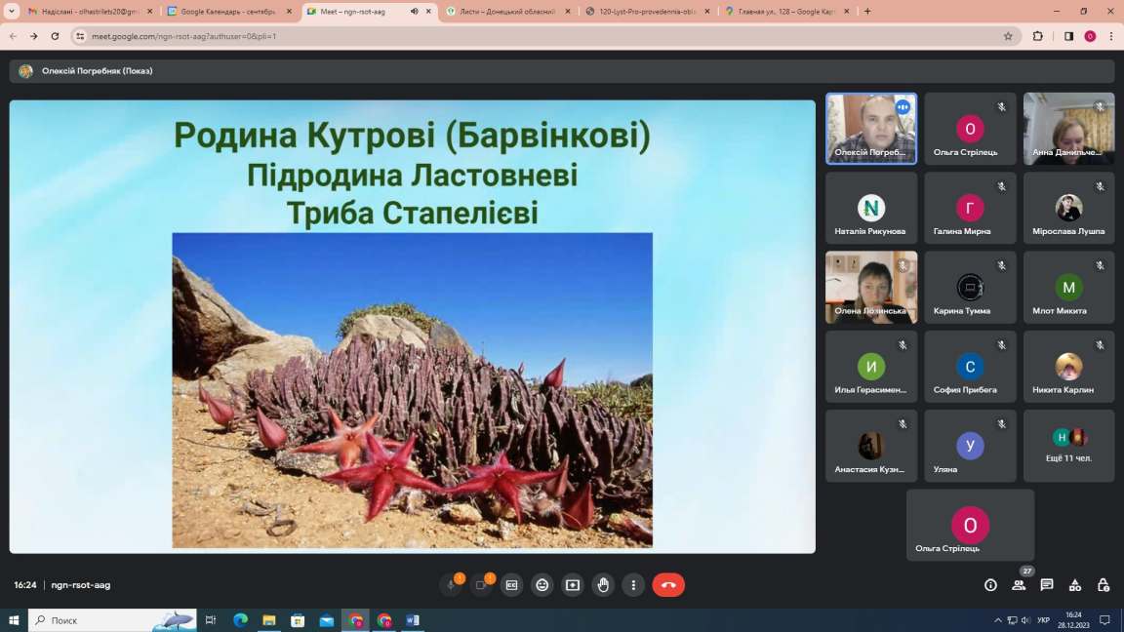Switch to the Google Календарь tab
Image resolution: width=1124 pixels, height=632 pixels.
coord(228,12)
